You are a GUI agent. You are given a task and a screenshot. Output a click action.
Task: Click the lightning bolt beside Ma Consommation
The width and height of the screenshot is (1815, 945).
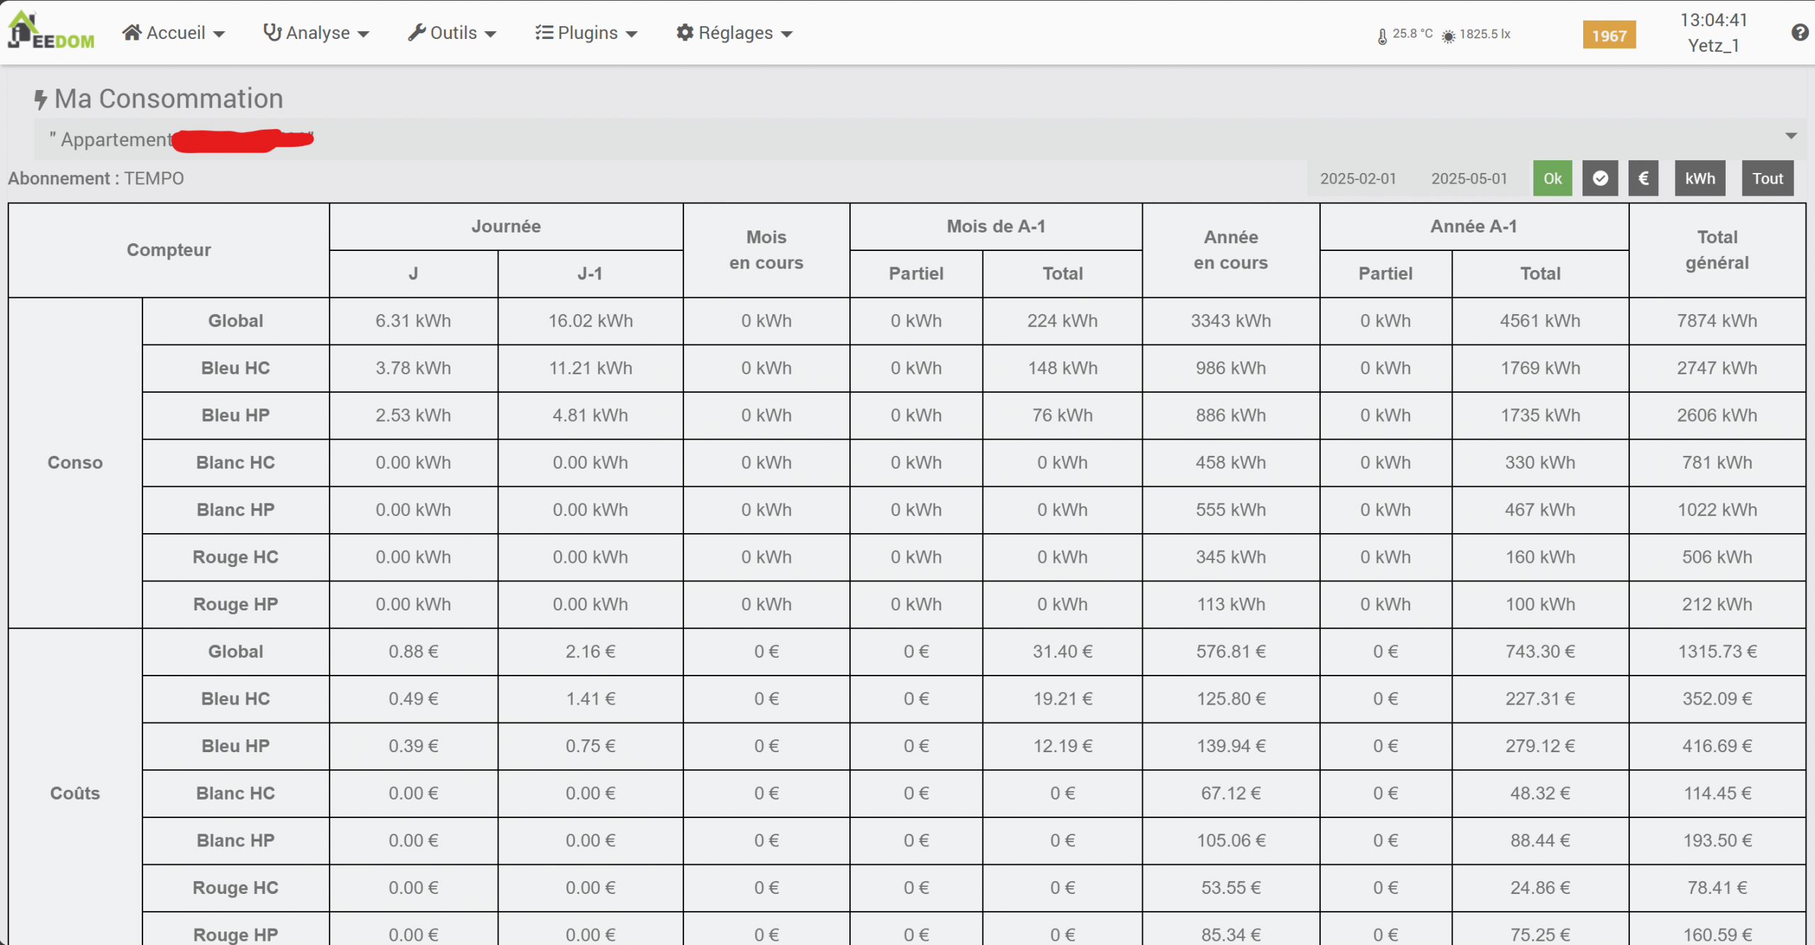(40, 99)
